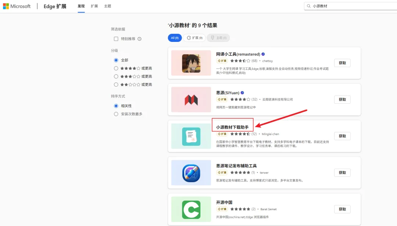Open the 思源笔记发布辅助工具 extension icon
The height and width of the screenshot is (226, 397).
pos(191,173)
